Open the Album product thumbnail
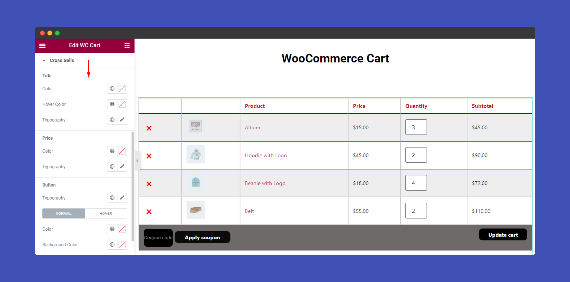The width and height of the screenshot is (570, 282). tap(196, 126)
